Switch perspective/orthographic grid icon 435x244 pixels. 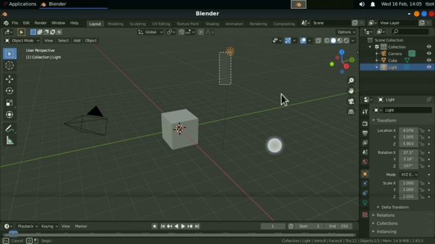tap(351, 111)
